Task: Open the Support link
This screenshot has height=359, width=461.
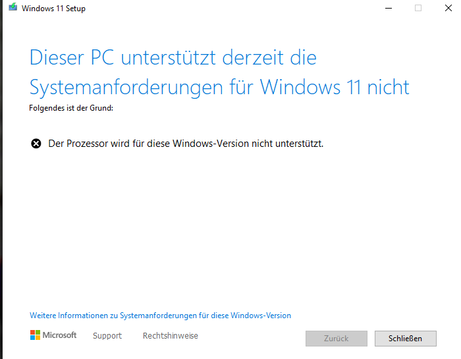Action: tap(107, 336)
